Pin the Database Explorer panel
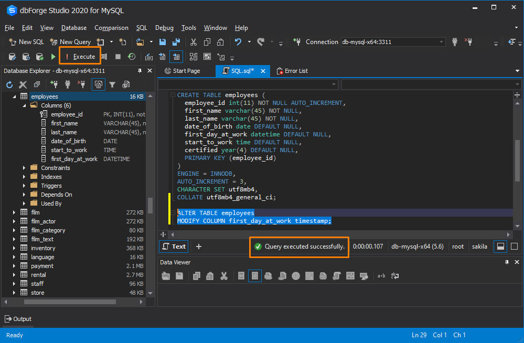524x343 pixels. (139, 70)
